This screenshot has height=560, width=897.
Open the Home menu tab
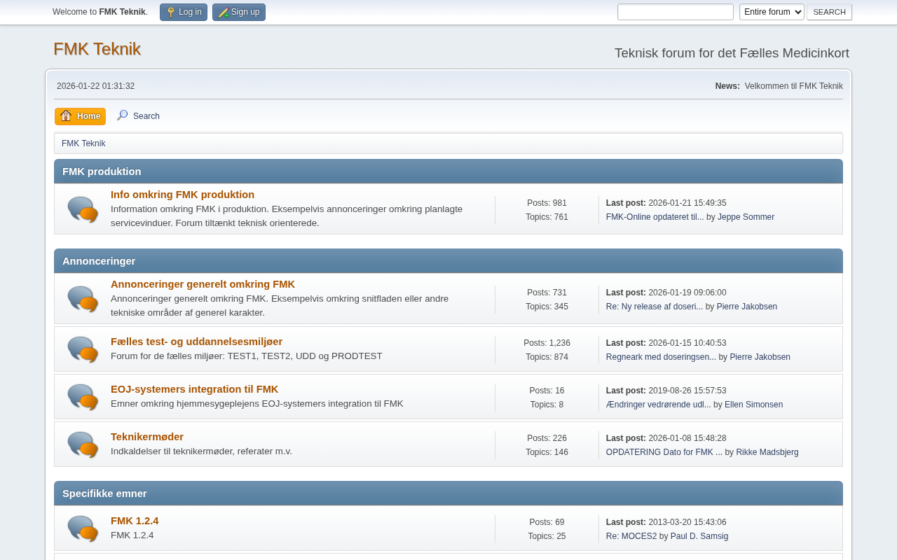[81, 116]
